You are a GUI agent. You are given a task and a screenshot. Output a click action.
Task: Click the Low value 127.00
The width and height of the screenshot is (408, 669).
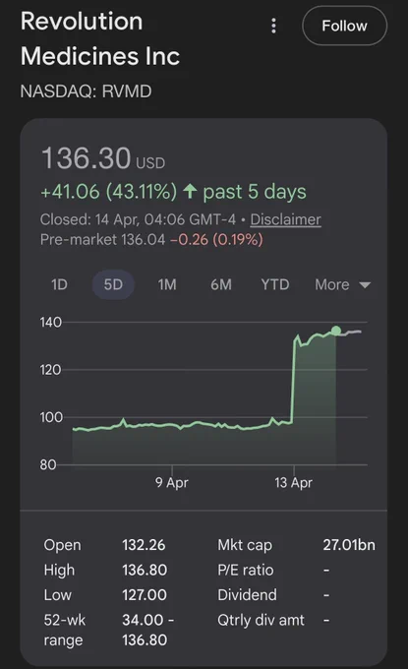click(145, 595)
